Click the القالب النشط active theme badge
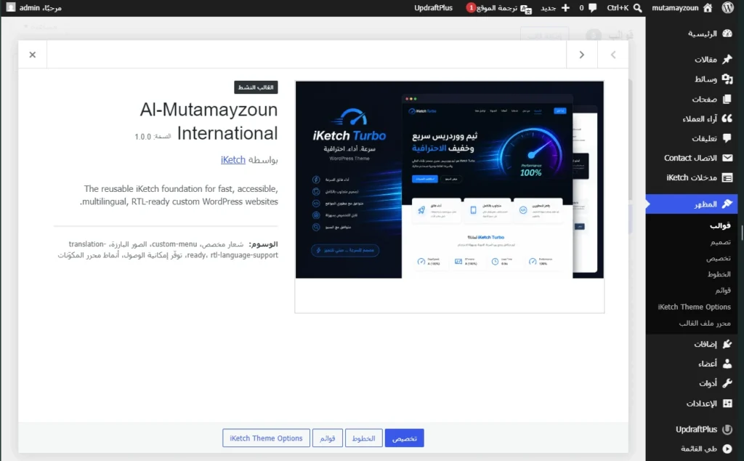744x461 pixels. coord(256,87)
